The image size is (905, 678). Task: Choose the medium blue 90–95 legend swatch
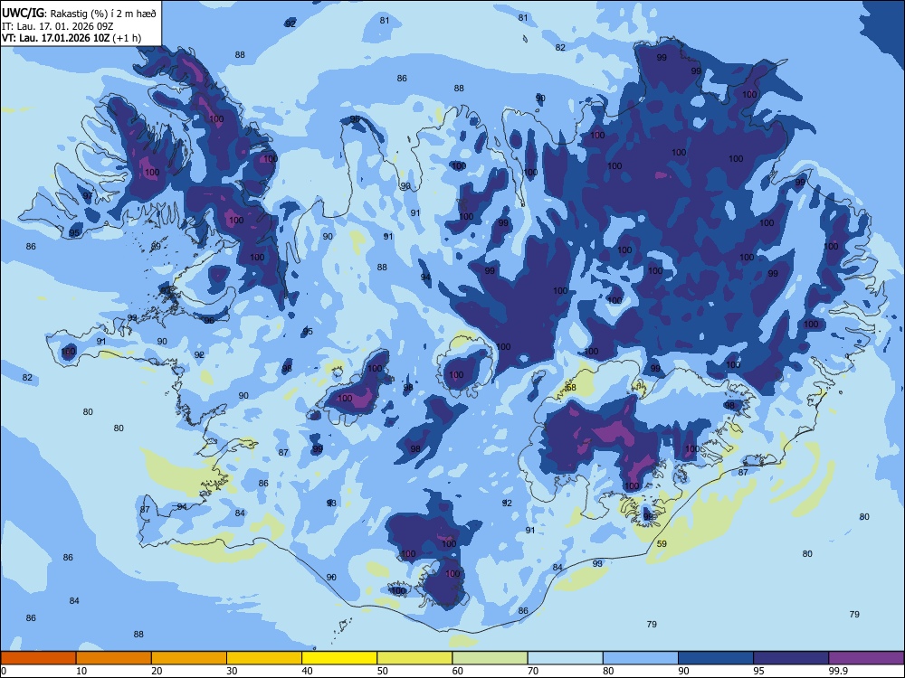(x=716, y=658)
